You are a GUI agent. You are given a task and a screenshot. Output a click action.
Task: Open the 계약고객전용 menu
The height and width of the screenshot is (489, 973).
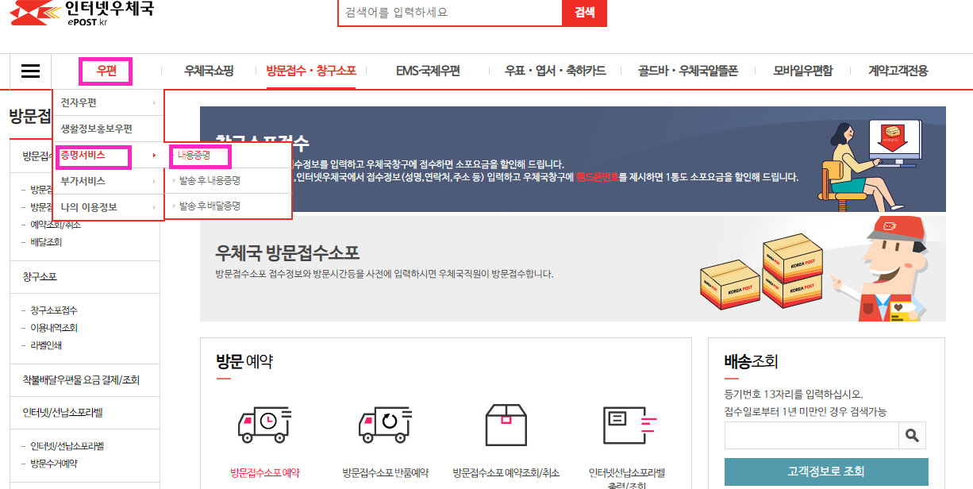point(898,71)
